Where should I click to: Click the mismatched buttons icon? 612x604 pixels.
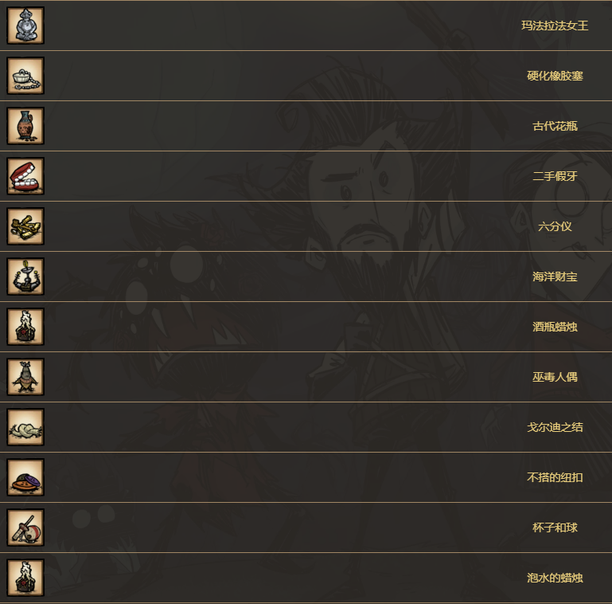point(25,477)
